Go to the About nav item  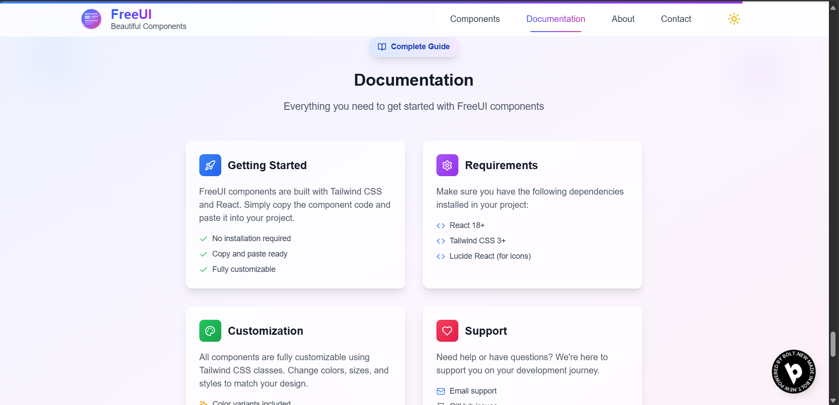[623, 19]
